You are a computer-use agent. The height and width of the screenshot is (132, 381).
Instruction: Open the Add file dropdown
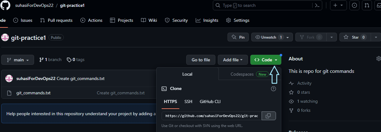(233, 60)
